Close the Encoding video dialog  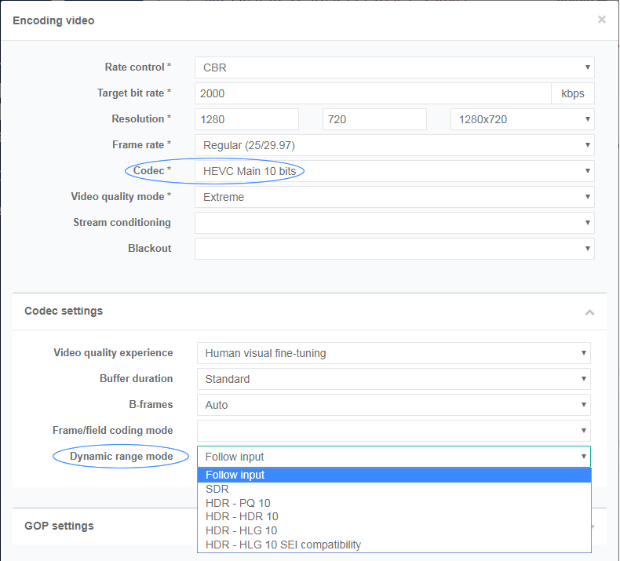pyautogui.click(x=601, y=20)
